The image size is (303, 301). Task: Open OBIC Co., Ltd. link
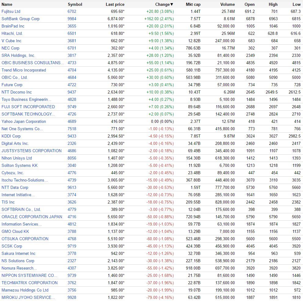[x=15, y=77]
